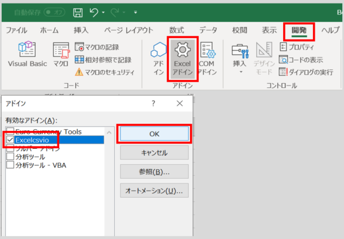Viewport: 344px width, 239px height.
Task: Switch to the ホーム tab
Action: [50, 30]
